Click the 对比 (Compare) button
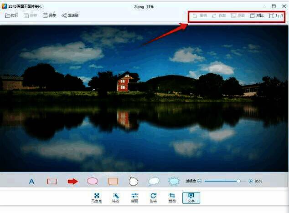Image resolution: width=289 pixels, height=213 pixels. 257,15
